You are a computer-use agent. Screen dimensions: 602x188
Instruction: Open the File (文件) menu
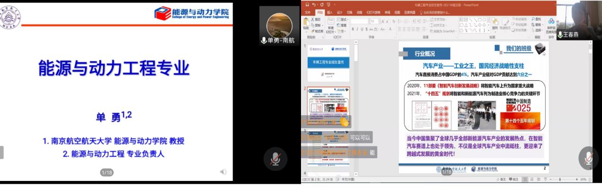(x=308, y=12)
